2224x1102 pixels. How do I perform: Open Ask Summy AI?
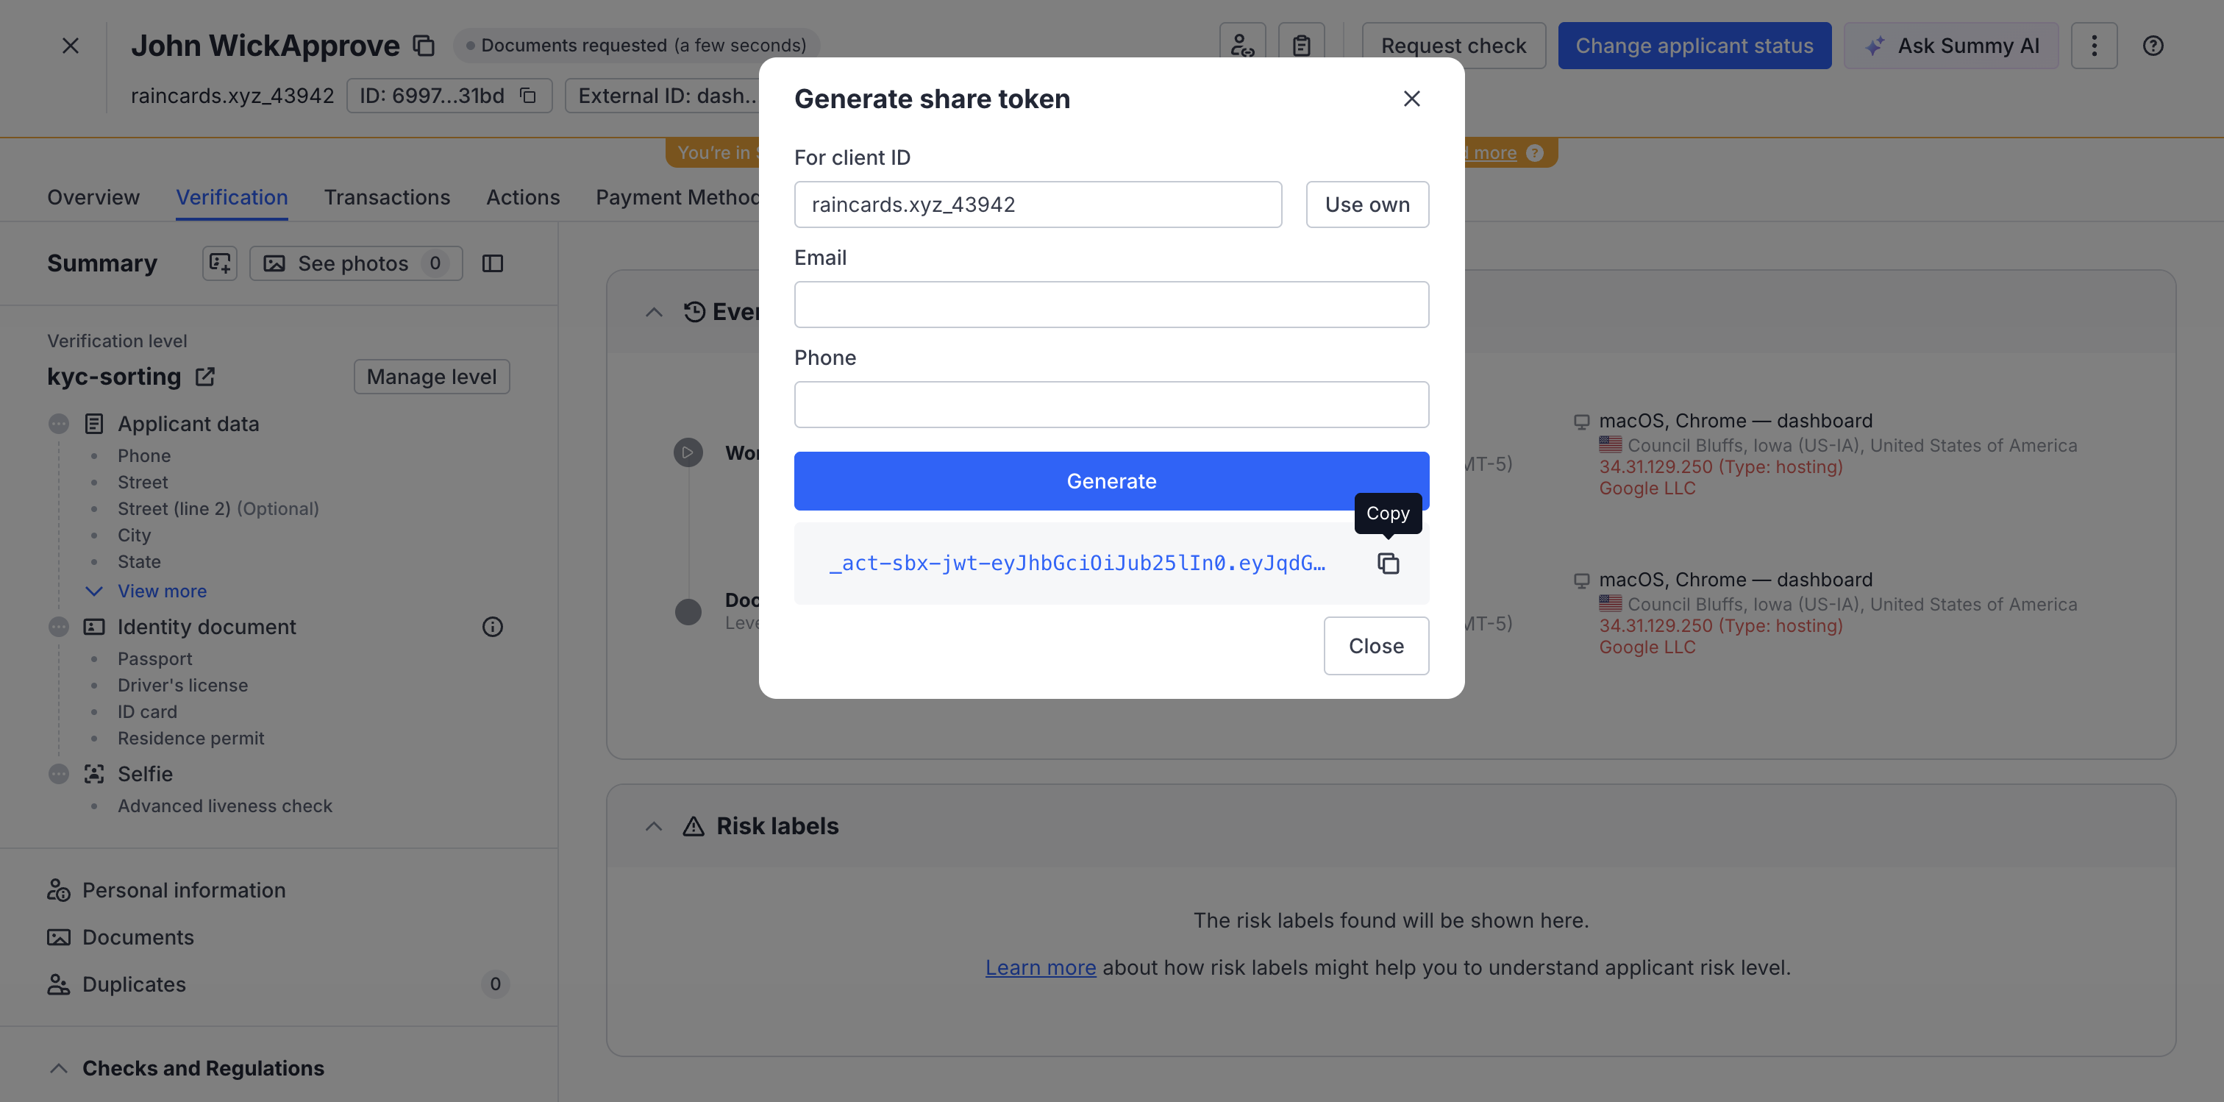tap(1950, 46)
